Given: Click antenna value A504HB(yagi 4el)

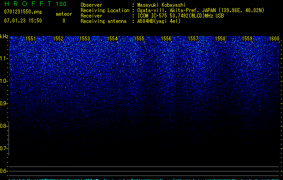Looking at the screenshot, I should [x=159, y=21].
